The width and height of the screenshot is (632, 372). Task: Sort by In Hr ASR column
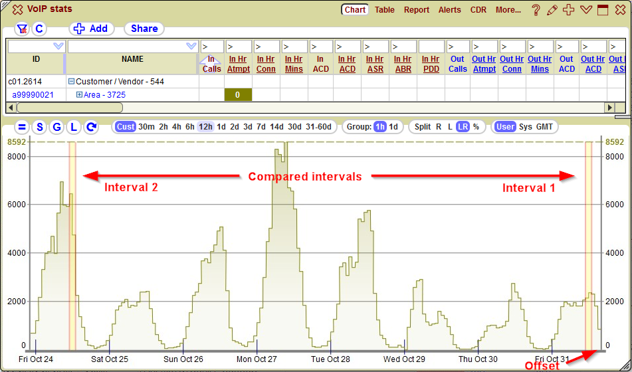point(375,64)
